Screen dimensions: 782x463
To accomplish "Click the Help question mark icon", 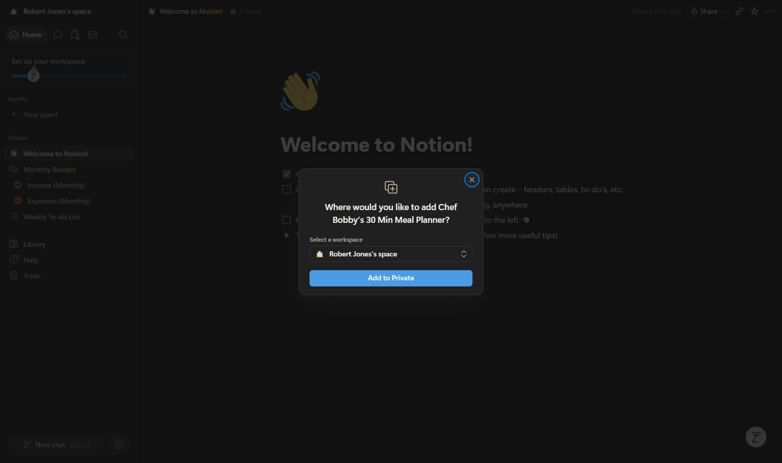I will coord(14,260).
